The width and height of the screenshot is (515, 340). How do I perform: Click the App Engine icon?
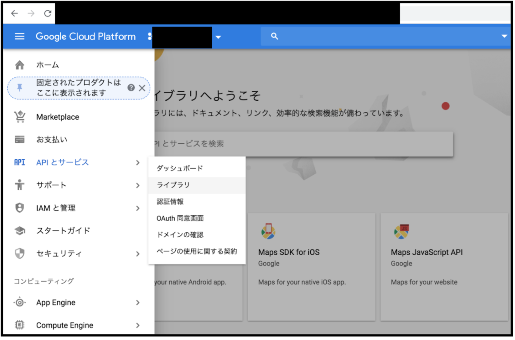20,303
